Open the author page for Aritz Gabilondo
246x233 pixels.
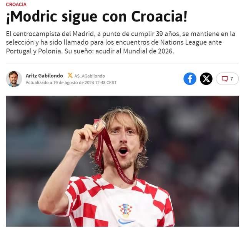click(x=44, y=76)
